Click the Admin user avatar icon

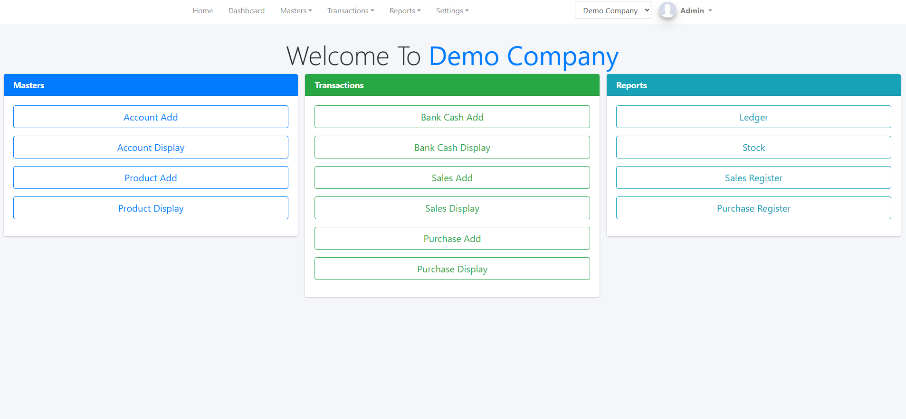click(x=667, y=10)
